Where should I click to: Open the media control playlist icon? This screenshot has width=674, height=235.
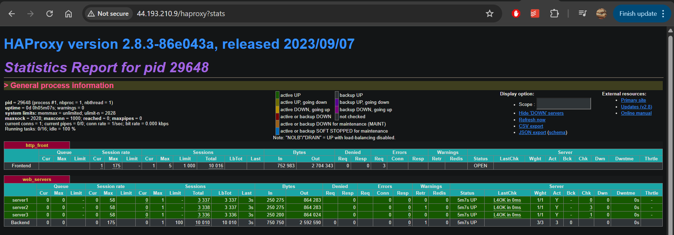click(582, 14)
